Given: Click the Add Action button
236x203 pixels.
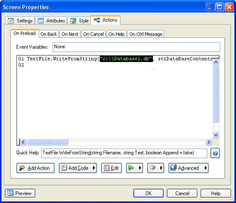Looking at the screenshot, I should [35, 168].
